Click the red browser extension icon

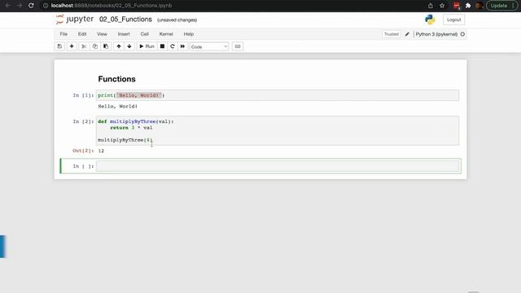(456, 6)
